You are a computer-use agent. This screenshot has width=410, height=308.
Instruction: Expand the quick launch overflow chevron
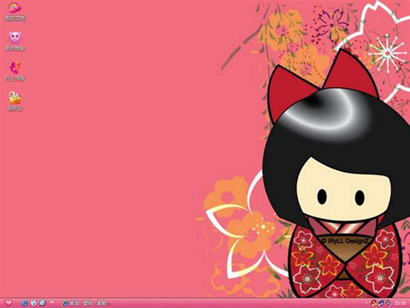pos(52,302)
